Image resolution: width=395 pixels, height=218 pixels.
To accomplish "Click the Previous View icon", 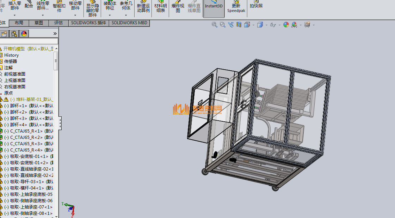I will (231, 25).
